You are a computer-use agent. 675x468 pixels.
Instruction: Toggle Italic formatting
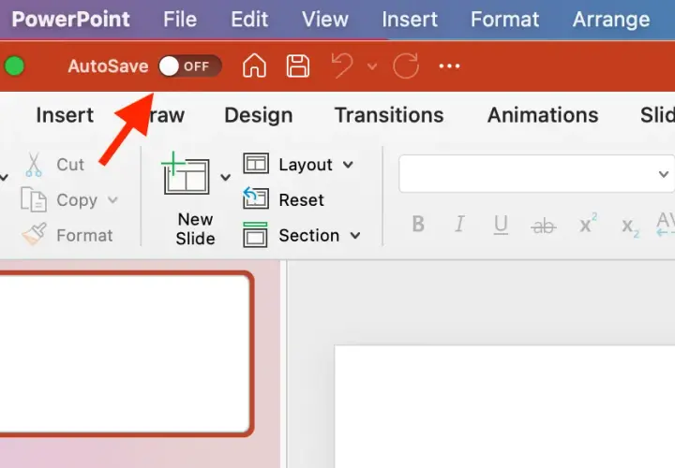tap(459, 224)
